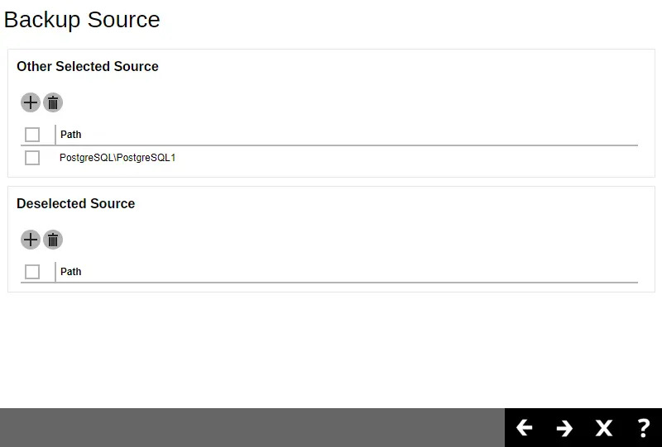Proceed with the right arrow icon

(564, 427)
